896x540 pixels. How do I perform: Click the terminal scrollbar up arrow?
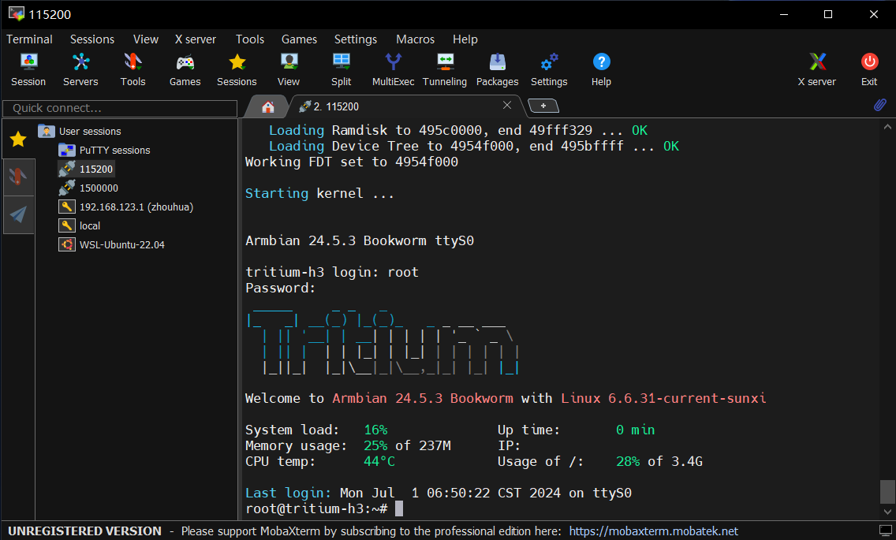coord(887,127)
